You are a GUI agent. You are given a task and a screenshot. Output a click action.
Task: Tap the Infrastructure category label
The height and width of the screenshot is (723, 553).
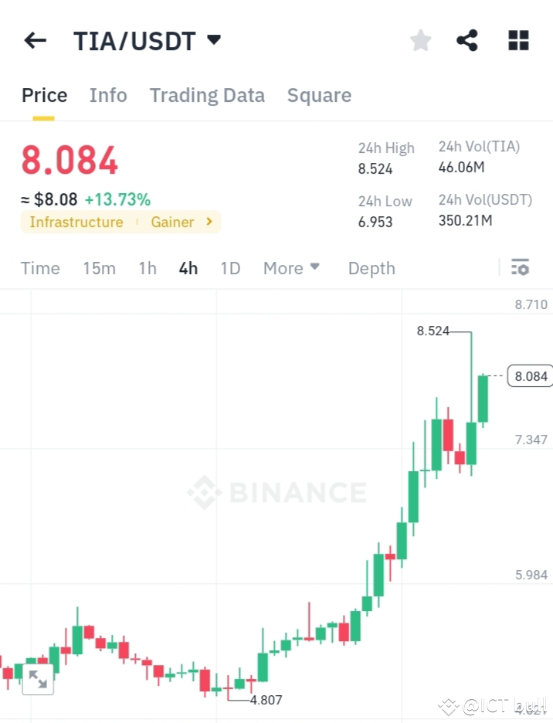[x=76, y=222]
